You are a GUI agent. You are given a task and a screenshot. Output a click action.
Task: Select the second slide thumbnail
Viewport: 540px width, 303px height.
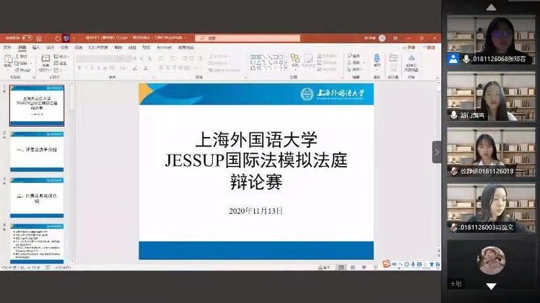click(x=38, y=152)
